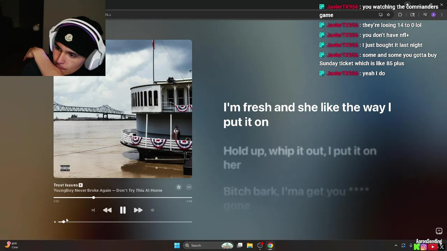The height and width of the screenshot is (251, 447).
Task: Bookmark this page with the Chrome star
Action: point(388,15)
